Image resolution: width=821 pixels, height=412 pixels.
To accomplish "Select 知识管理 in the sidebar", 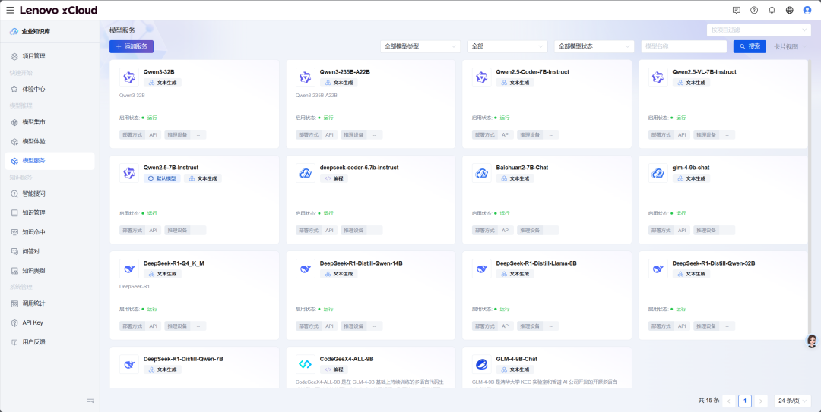I will pos(33,213).
